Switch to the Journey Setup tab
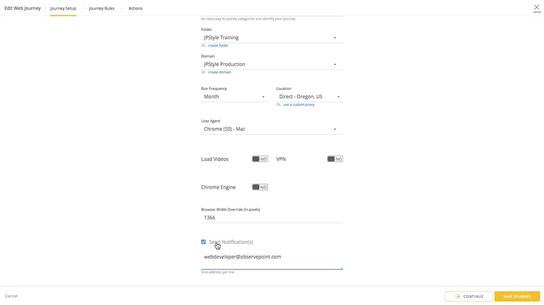 [63, 8]
